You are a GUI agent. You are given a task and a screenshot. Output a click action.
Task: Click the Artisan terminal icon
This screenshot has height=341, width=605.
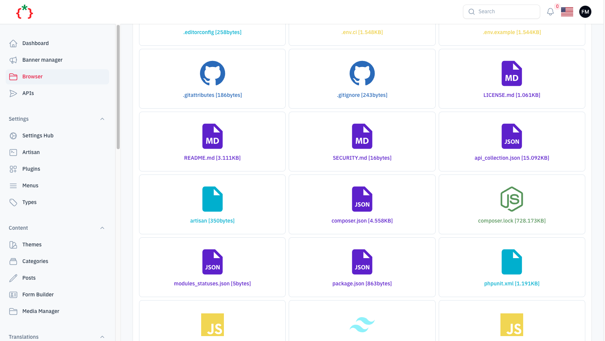(x=13, y=152)
